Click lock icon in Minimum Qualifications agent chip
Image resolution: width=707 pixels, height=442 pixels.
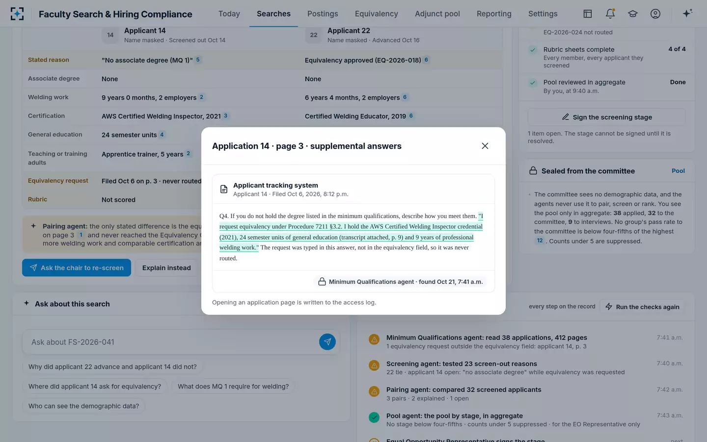pyautogui.click(x=322, y=281)
